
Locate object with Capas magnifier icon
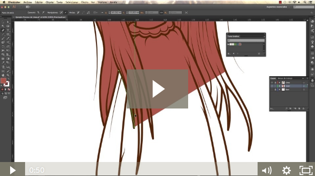click(286, 108)
